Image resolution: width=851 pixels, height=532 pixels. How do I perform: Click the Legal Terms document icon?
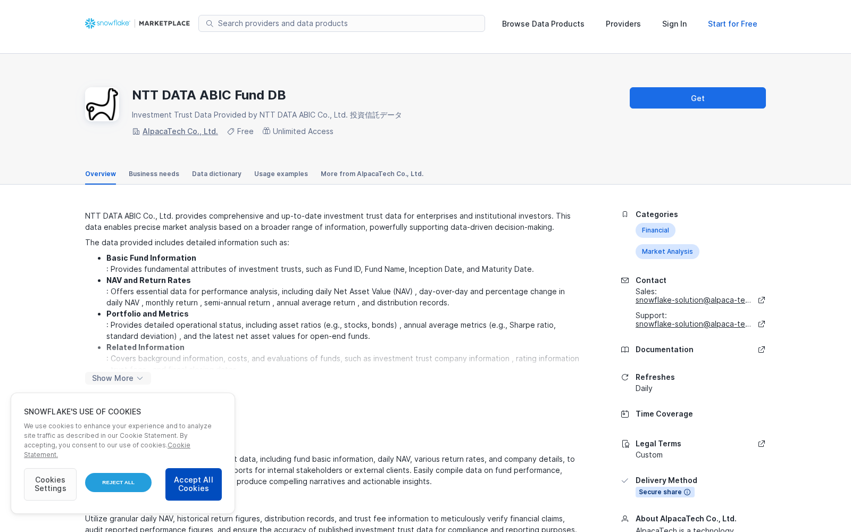click(625, 444)
